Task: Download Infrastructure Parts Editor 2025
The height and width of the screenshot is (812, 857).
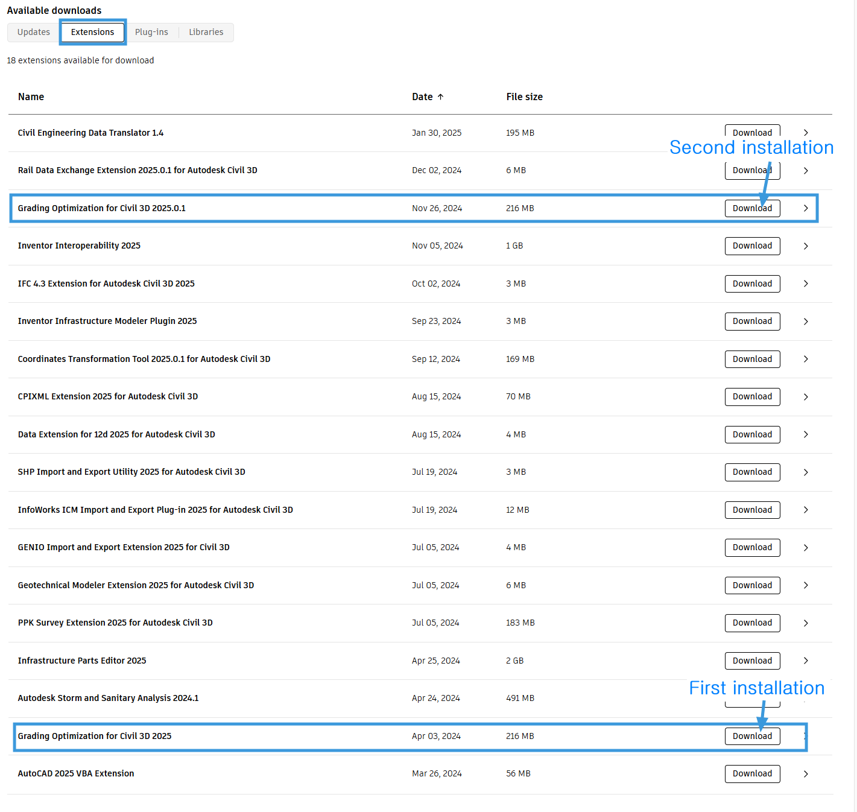Action: click(752, 661)
